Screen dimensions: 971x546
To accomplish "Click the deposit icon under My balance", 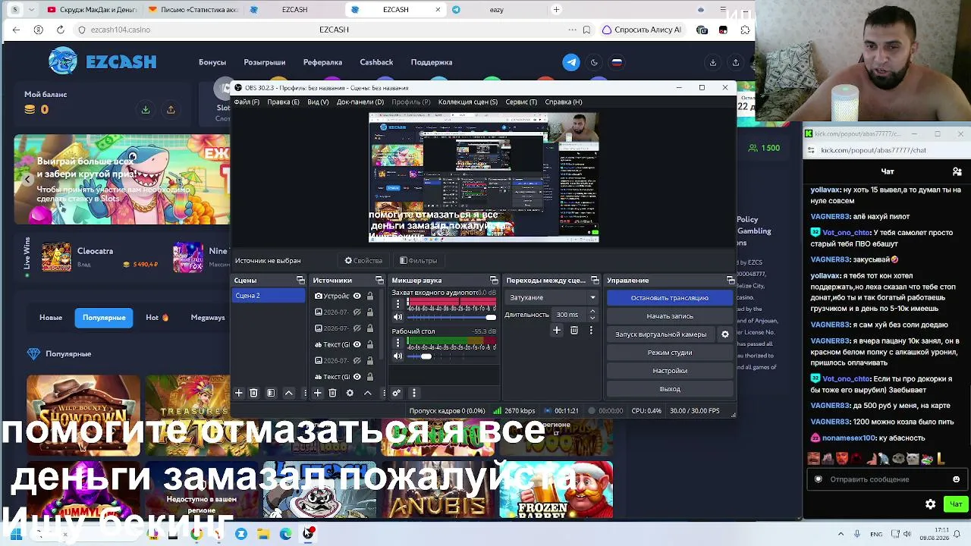I will [146, 110].
